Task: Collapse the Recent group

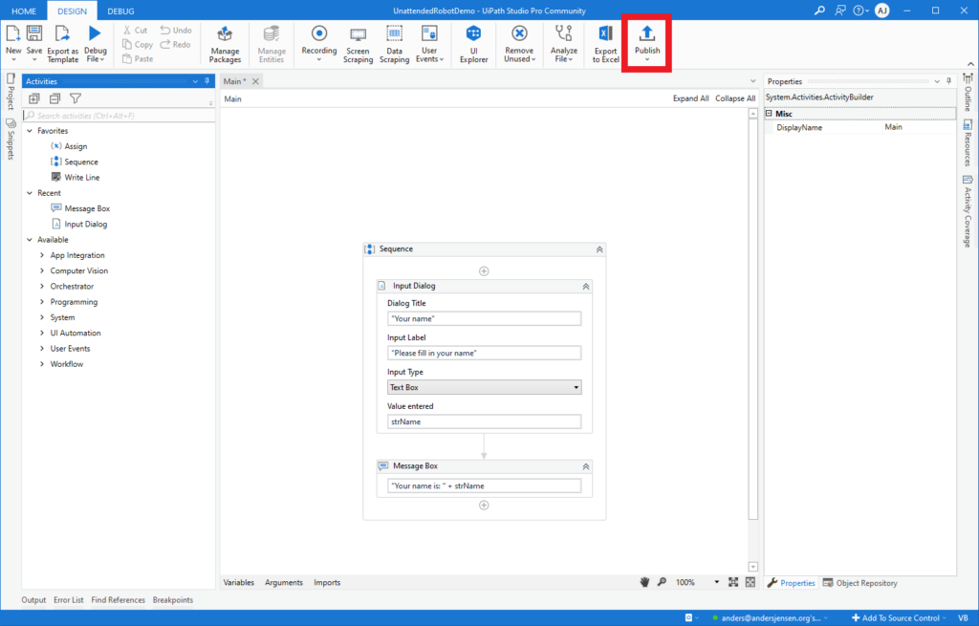Action: pos(30,193)
